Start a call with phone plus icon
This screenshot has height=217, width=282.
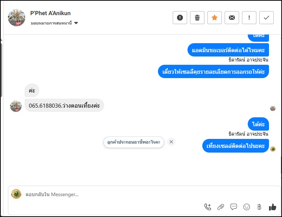tap(208, 207)
